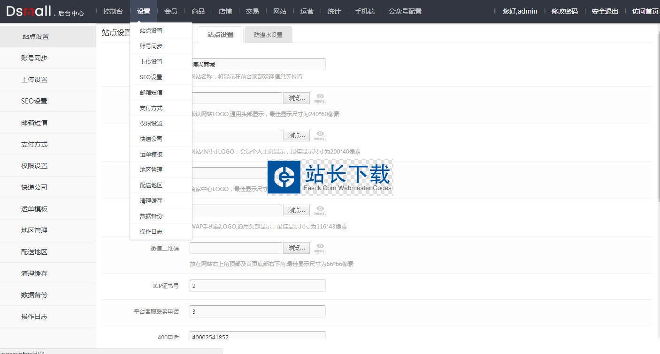Select 清理缓存 in the 设置 dropdown menu
Screen dimensions: 660x354
151,200
